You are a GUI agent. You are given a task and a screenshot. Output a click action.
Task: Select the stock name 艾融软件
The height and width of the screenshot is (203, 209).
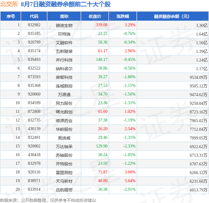64,43
